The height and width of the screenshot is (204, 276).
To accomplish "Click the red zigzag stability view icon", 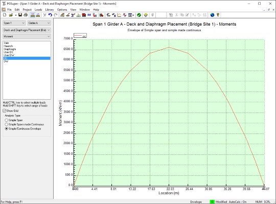I will point(125,15).
